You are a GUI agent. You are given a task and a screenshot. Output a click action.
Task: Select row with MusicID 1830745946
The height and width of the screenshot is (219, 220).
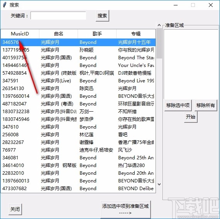78,119
